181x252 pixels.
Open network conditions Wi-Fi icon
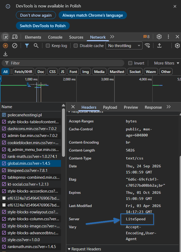pos(147,46)
